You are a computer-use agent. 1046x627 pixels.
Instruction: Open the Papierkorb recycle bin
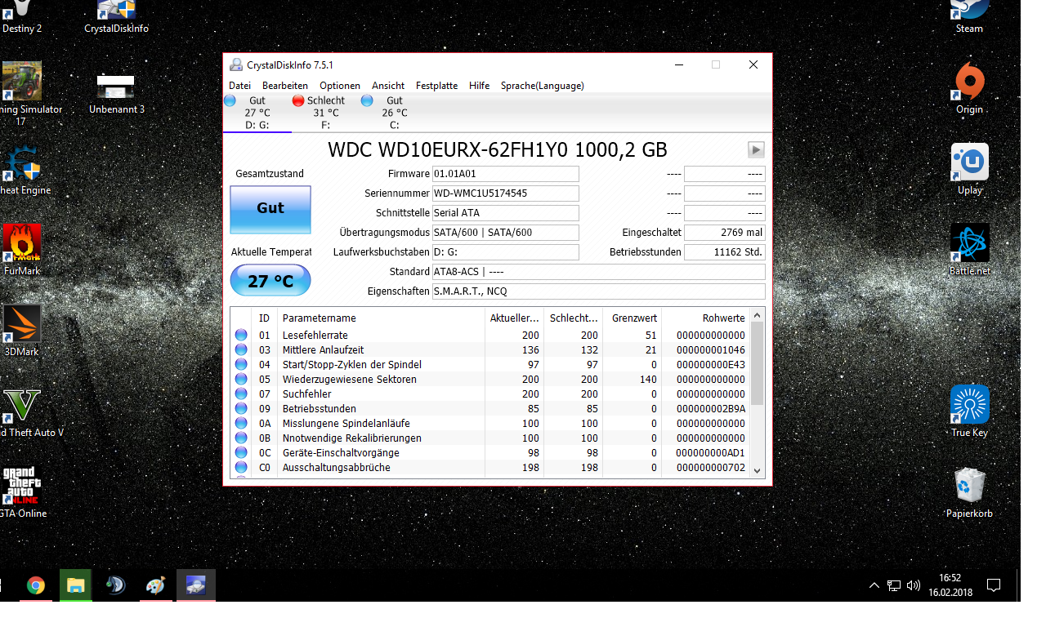click(969, 493)
